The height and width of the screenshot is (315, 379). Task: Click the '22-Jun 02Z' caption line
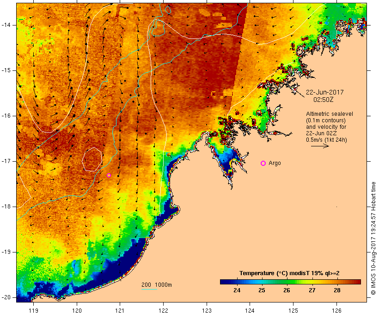[321, 133]
